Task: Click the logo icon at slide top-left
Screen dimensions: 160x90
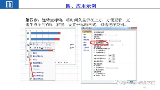Action: tap(9, 4)
